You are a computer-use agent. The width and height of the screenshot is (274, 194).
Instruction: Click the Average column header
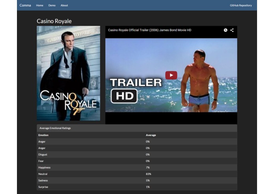(x=151, y=135)
